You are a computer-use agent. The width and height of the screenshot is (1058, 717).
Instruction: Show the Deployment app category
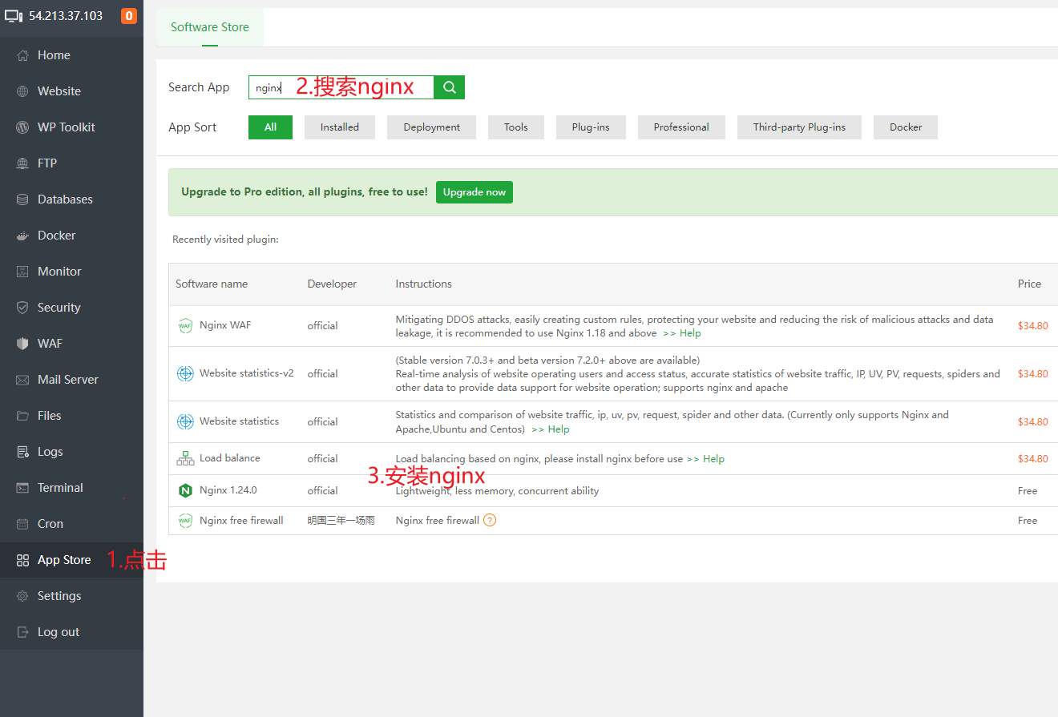[x=431, y=127]
